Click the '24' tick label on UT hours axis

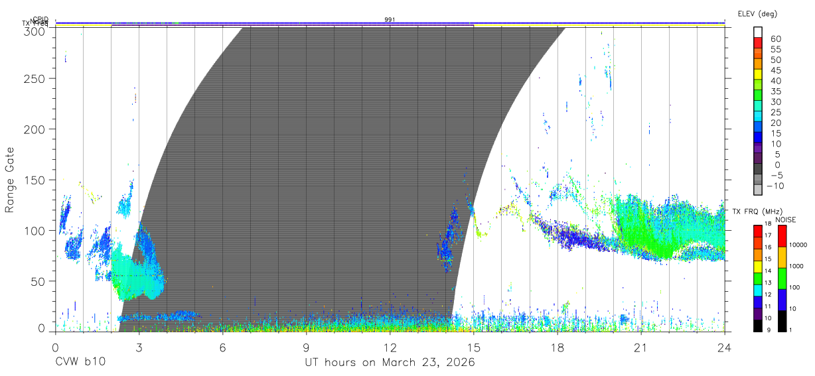click(x=724, y=347)
